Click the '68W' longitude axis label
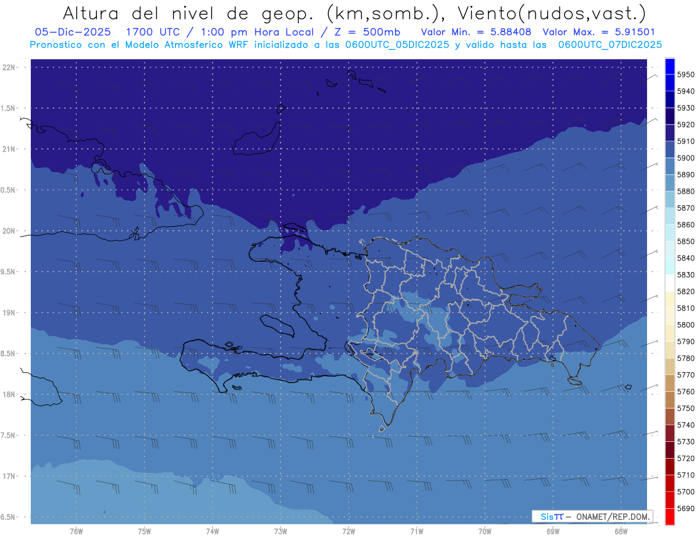The height and width of the screenshot is (539, 697). tap(620, 531)
